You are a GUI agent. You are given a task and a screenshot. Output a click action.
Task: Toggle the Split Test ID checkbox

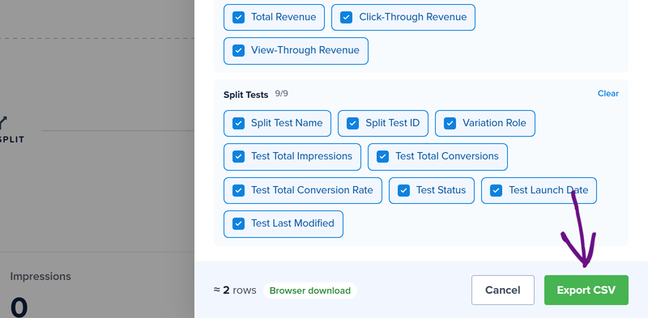coord(352,123)
